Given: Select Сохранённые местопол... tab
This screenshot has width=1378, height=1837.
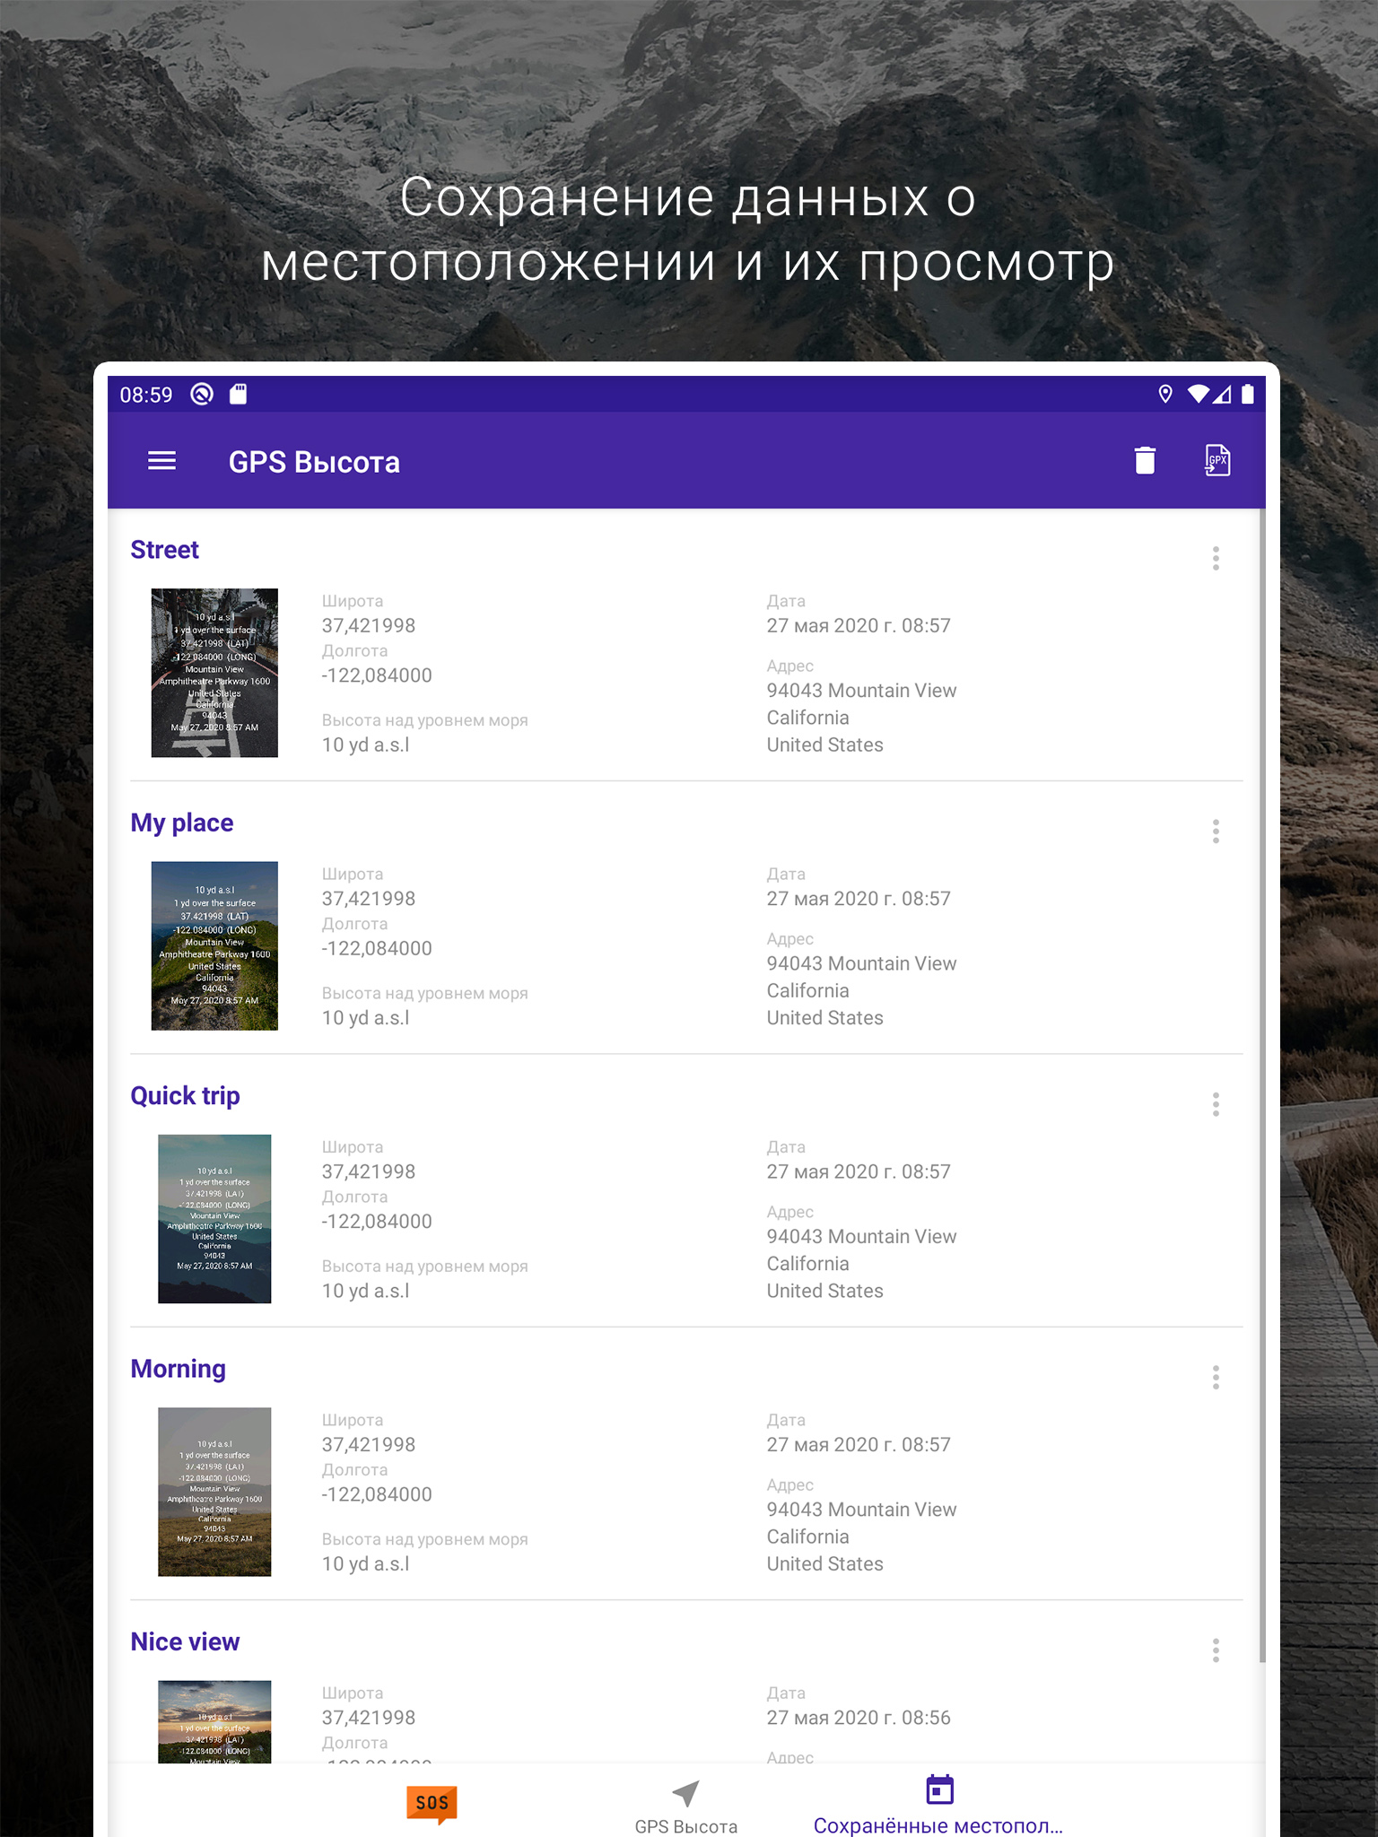Looking at the screenshot, I should point(938,1807).
